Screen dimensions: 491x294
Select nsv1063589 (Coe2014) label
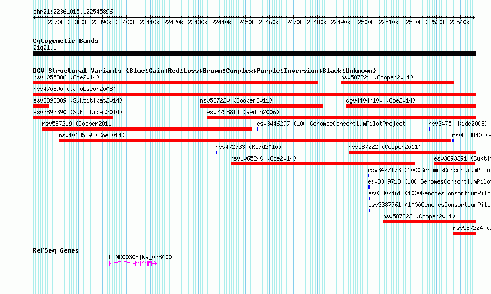(92, 135)
